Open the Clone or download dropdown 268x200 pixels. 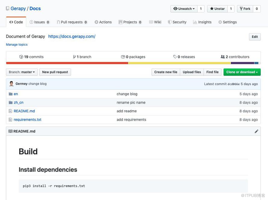coord(242,72)
